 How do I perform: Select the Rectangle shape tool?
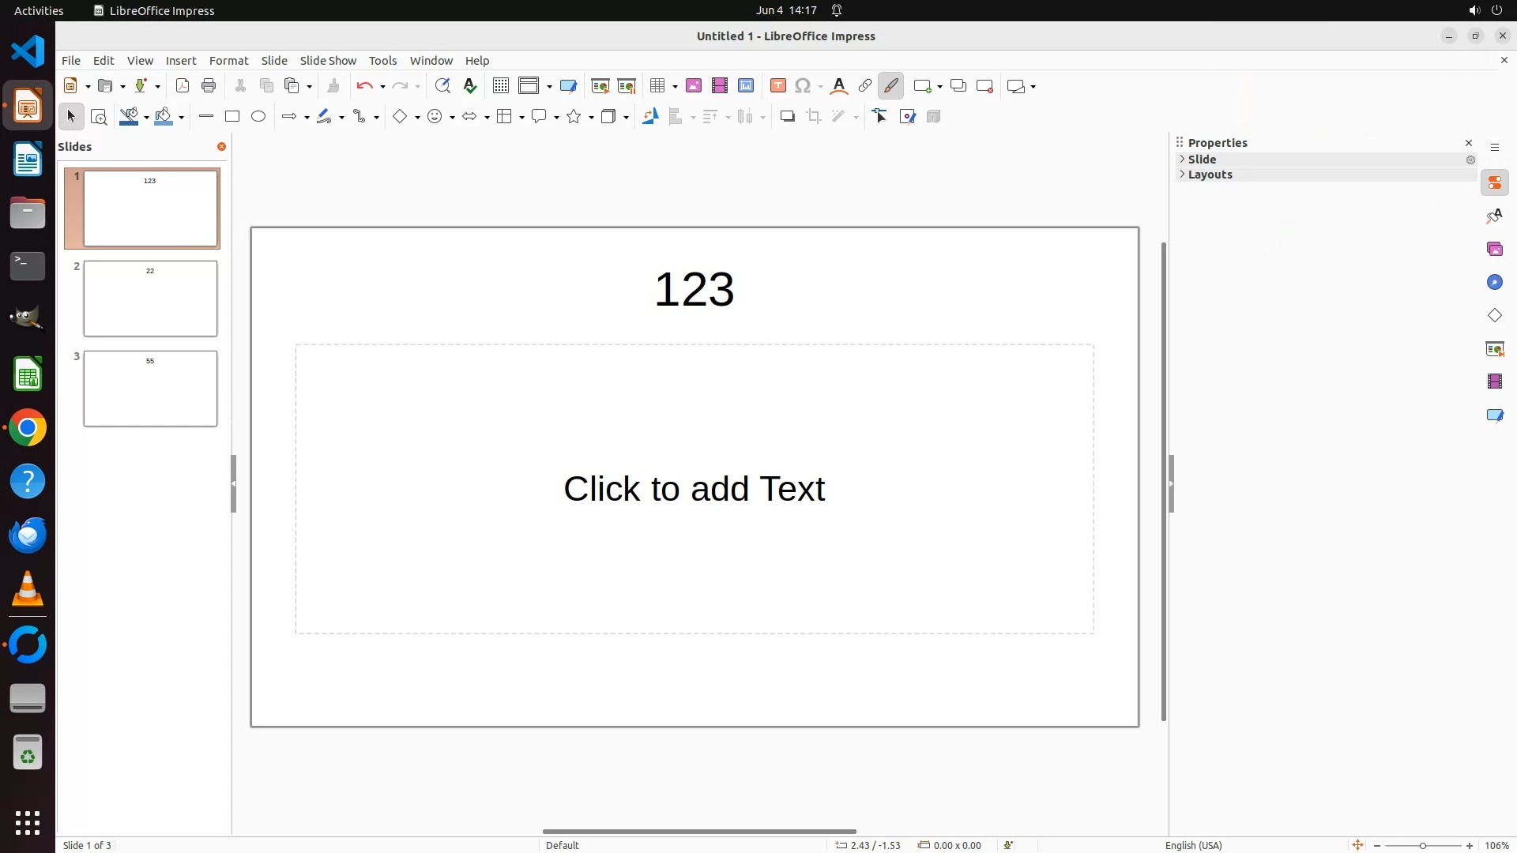point(232,117)
